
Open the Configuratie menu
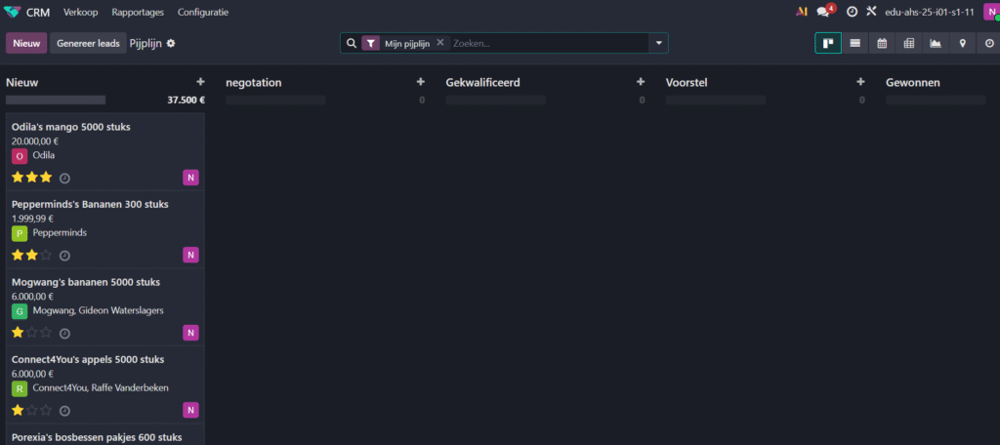click(x=203, y=12)
